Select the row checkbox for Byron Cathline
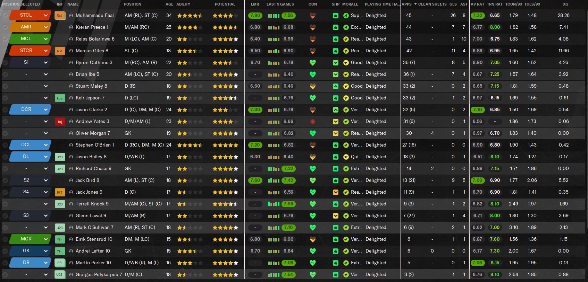The height and width of the screenshot is (282, 588). coord(5,63)
